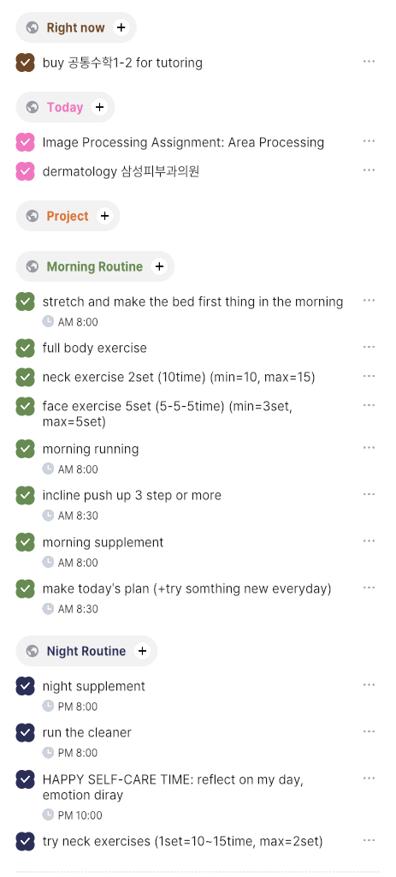This screenshot has height=877, width=396.
Task: Toggle night supplement checkbox
Action: coord(25,686)
